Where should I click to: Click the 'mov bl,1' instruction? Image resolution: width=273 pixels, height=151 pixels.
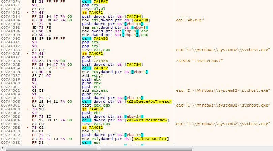pyautogui.click(x=91, y=131)
